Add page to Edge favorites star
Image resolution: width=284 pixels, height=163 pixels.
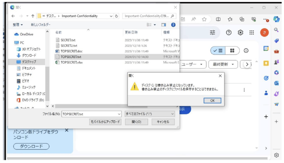tap(204, 19)
